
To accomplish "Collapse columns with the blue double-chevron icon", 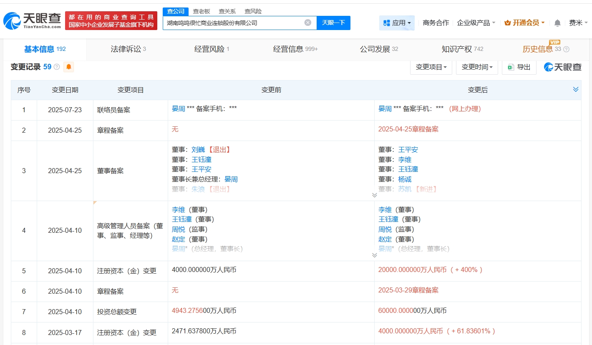I will tap(576, 90).
